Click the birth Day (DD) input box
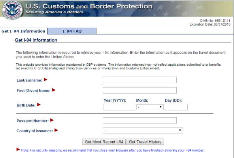This screenshot has height=158, width=234. (176, 107)
